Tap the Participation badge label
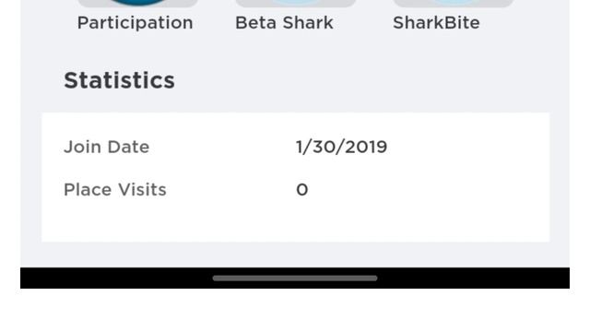 click(136, 23)
